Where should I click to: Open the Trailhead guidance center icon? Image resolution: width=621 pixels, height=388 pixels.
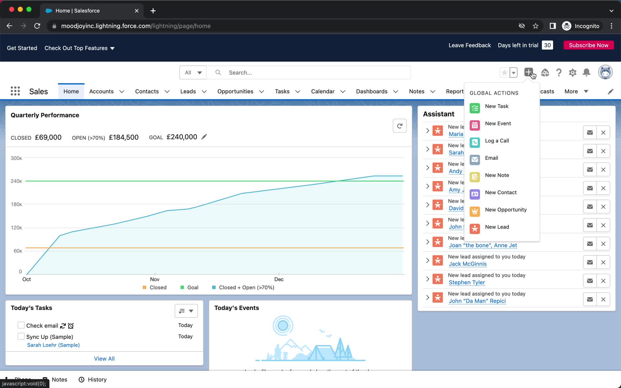tap(545, 72)
